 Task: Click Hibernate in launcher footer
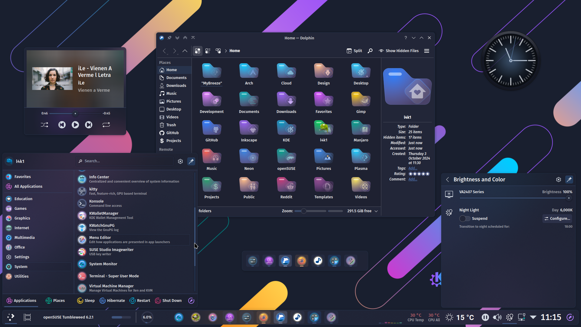tap(112, 301)
